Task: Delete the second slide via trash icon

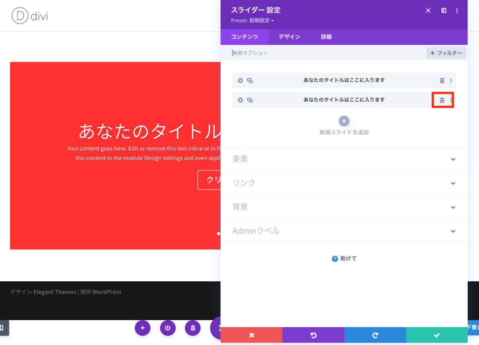Action: tap(442, 100)
